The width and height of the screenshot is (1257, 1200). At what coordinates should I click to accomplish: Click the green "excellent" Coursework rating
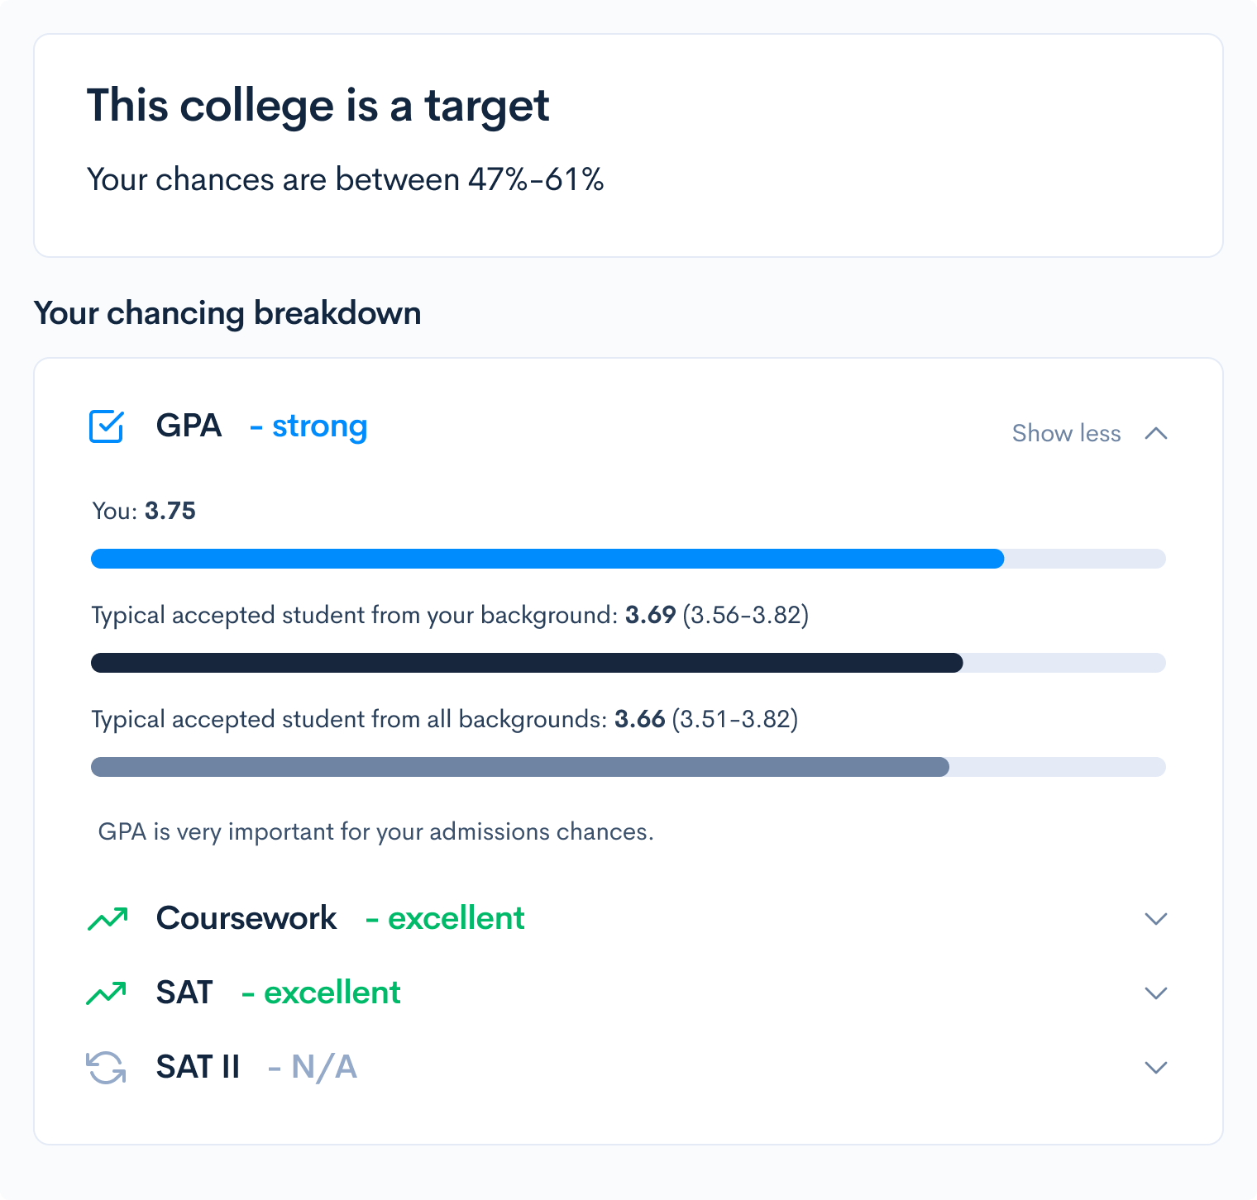pyautogui.click(x=456, y=918)
